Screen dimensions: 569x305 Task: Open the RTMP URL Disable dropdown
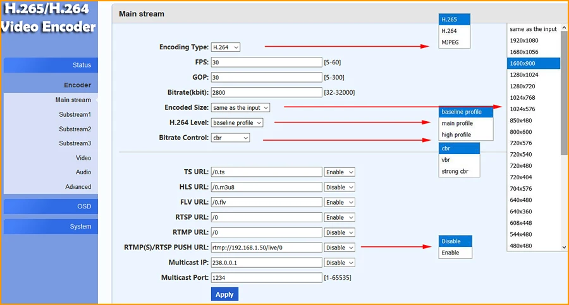tap(340, 232)
